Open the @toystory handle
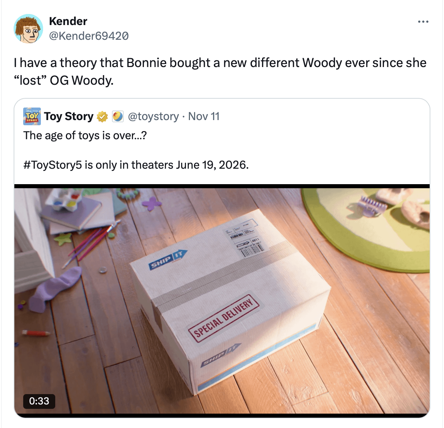 pyautogui.click(x=153, y=116)
